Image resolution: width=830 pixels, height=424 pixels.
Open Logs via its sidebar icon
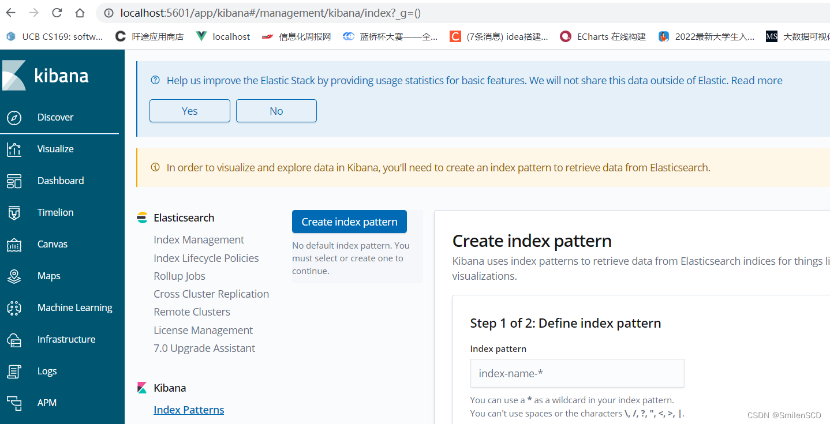[14, 371]
